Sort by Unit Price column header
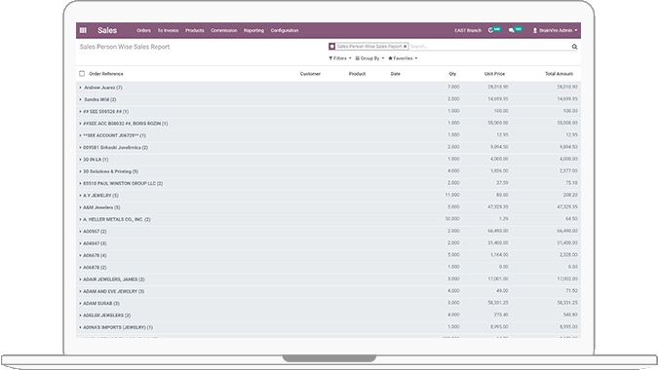 (x=494, y=74)
